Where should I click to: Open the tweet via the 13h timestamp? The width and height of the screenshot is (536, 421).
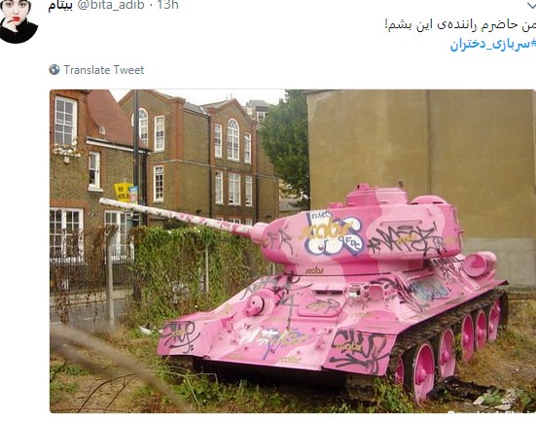[168, 5]
